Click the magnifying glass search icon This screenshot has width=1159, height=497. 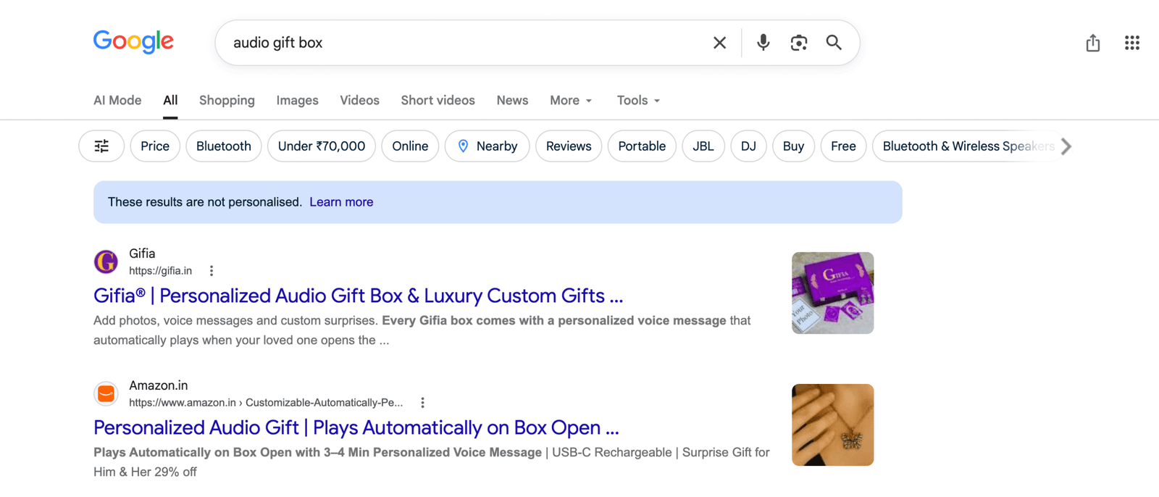(834, 43)
